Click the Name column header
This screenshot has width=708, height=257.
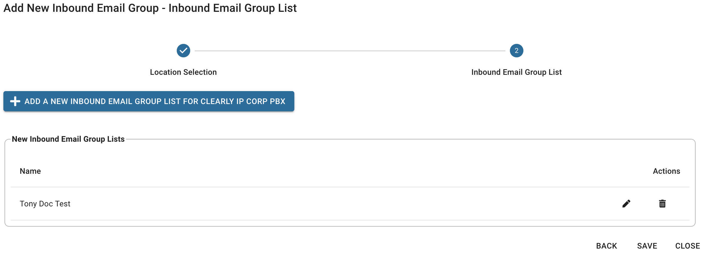click(x=30, y=171)
